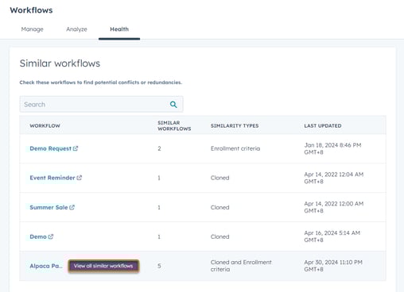The height and width of the screenshot is (292, 404).
Task: Open external link icon beside Demo
Action: point(51,236)
